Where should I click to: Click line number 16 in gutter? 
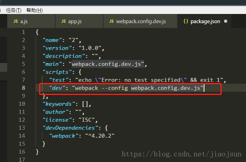[x=22, y=152]
